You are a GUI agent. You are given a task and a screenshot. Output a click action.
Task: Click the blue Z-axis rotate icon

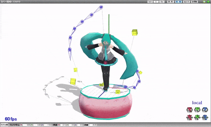click(x=205, y=110)
